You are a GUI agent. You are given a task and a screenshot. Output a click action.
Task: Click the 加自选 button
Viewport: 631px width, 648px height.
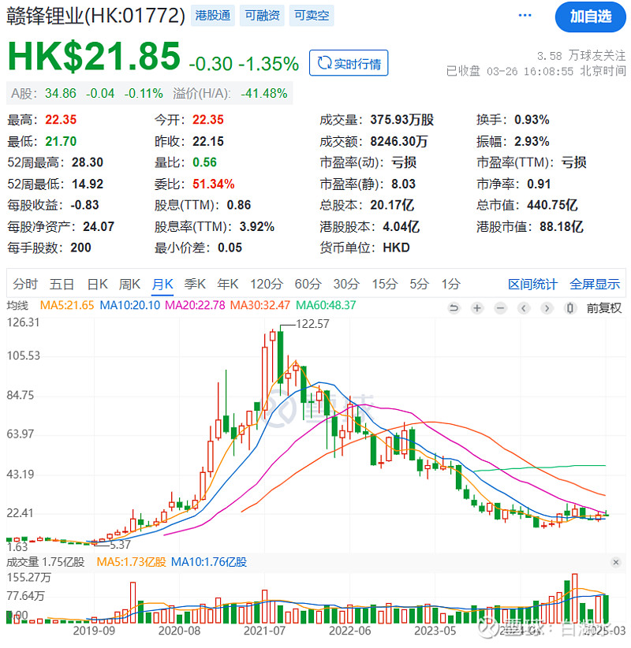[x=591, y=17]
